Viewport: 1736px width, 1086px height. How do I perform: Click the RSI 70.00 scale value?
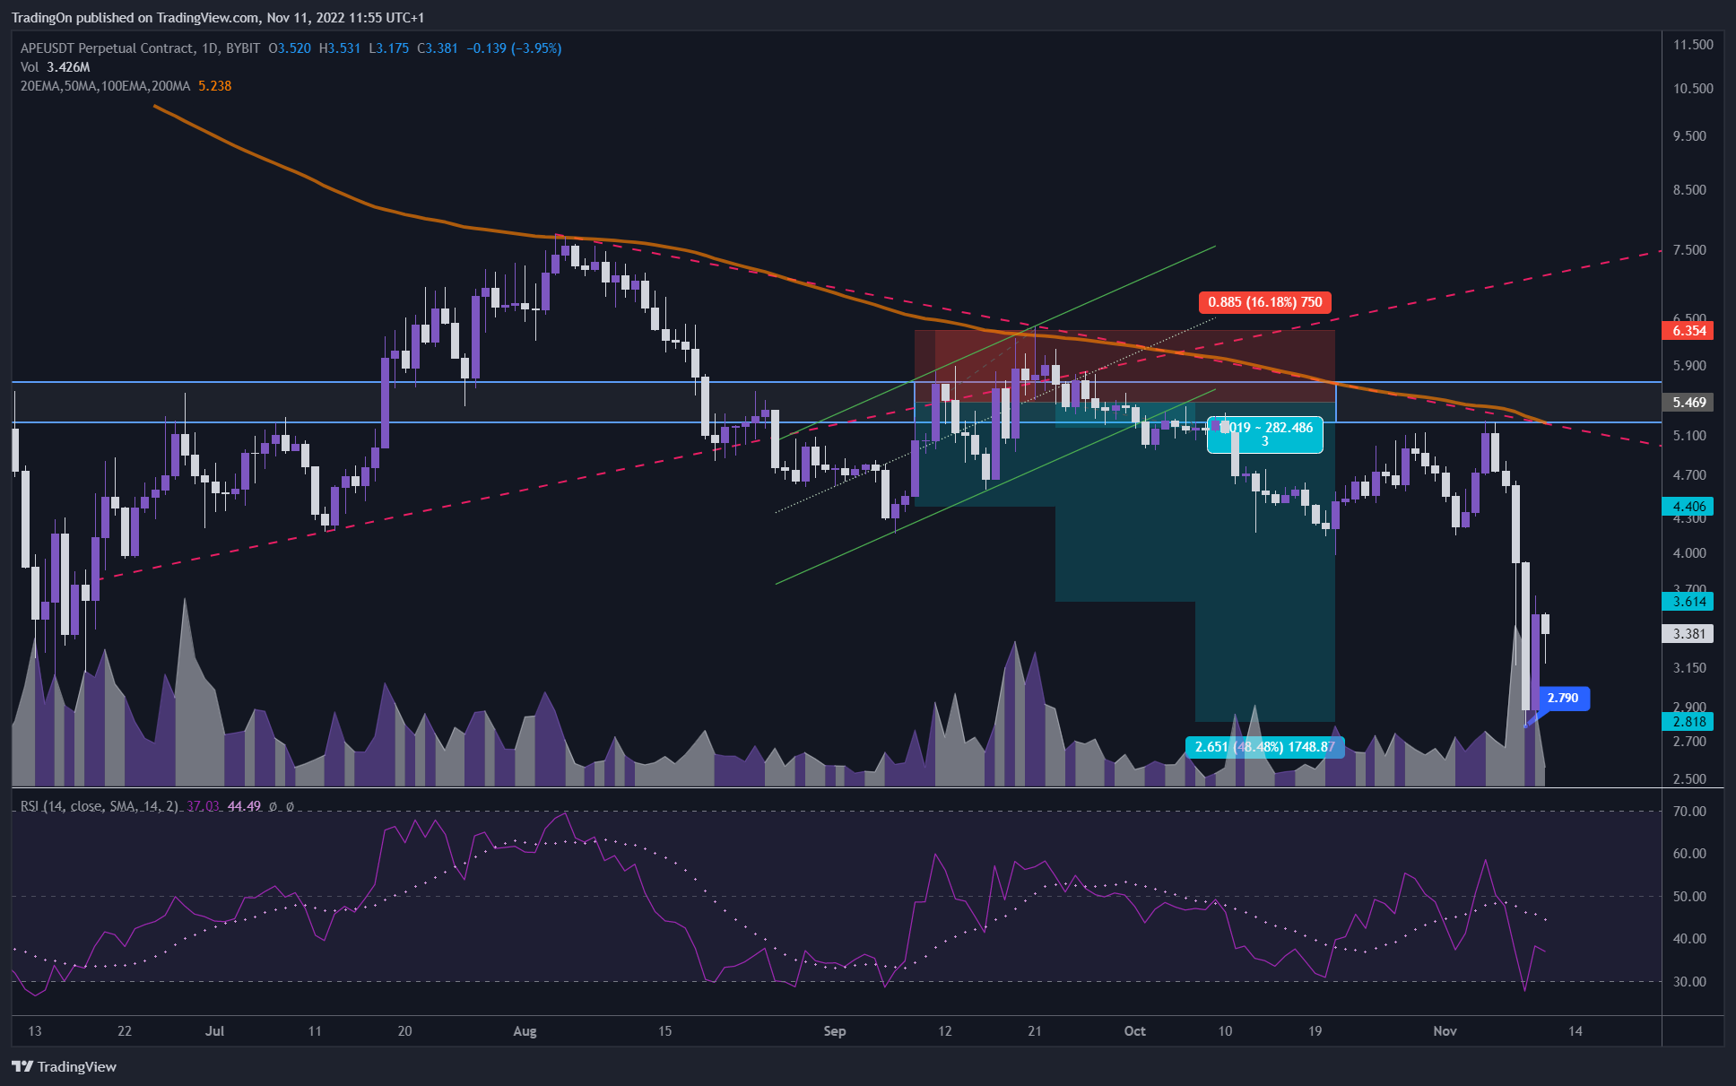pos(1689,812)
